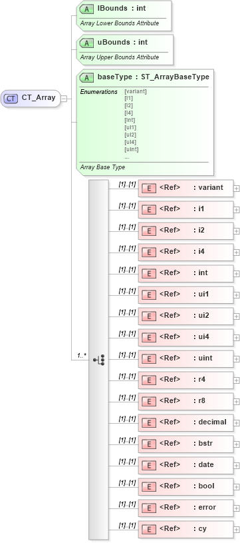Expand the r4 element reference
Image resolution: width=240 pixels, height=543 pixels.
click(237, 380)
